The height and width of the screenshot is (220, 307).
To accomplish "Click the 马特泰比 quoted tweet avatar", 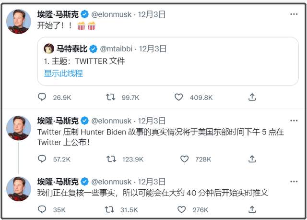I will click(x=49, y=49).
